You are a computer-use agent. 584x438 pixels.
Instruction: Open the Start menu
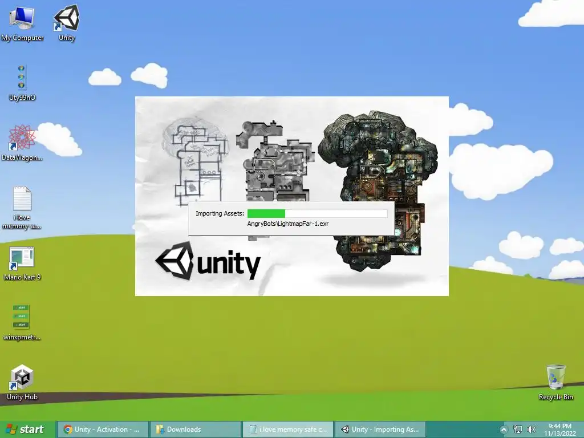tap(27, 429)
